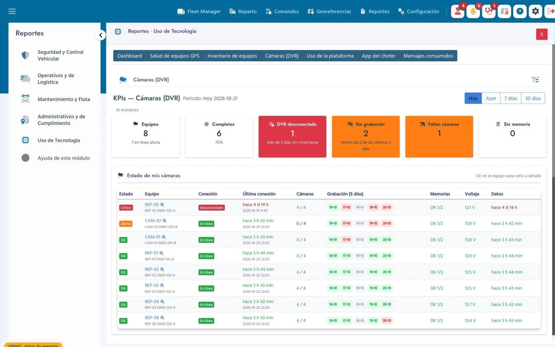Open the Fleet Manager menu
The height and width of the screenshot is (347, 555).
(199, 11)
